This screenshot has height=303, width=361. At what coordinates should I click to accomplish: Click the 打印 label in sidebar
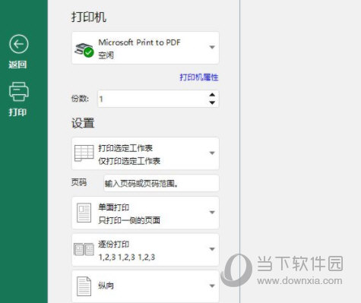(17, 112)
